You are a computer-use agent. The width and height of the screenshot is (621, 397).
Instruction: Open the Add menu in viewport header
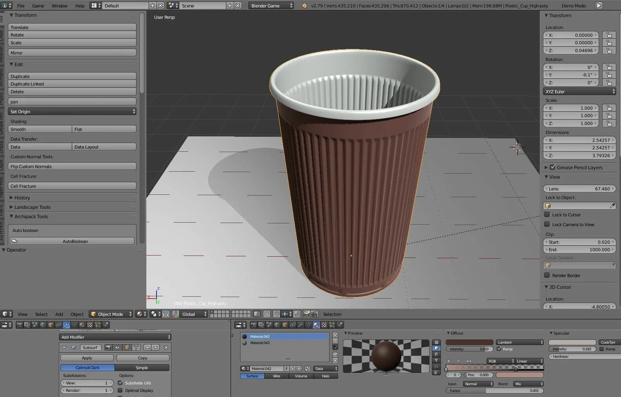pos(59,314)
